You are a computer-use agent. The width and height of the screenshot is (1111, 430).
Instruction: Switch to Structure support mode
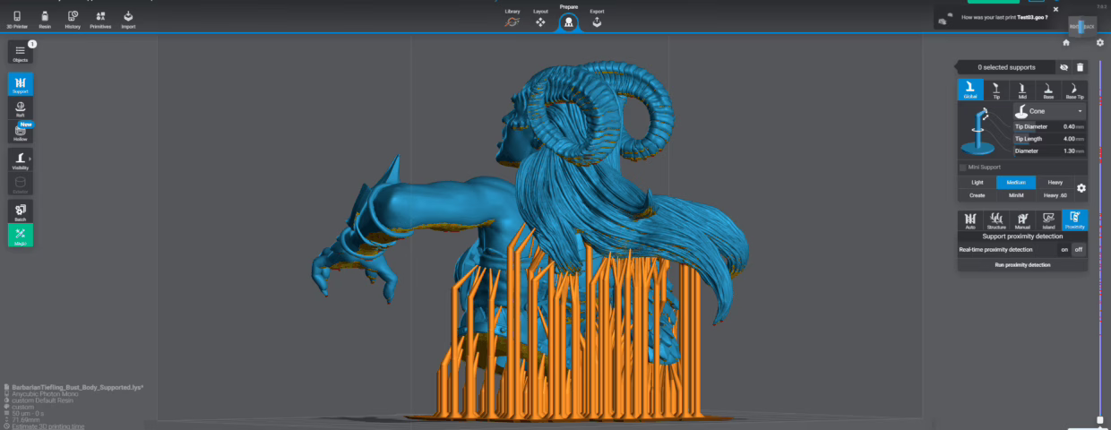point(996,220)
